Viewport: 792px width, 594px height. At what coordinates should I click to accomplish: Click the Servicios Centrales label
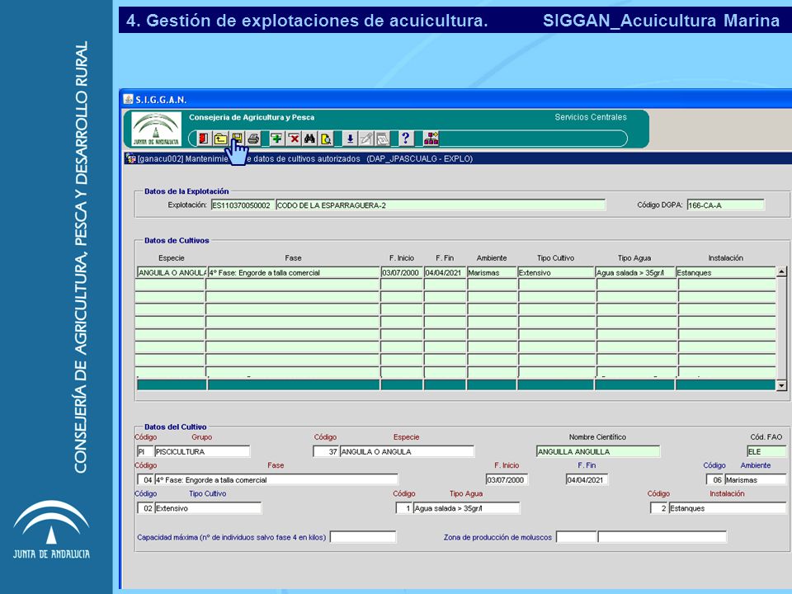pos(591,117)
